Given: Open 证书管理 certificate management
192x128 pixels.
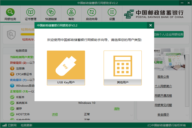Looking at the screenshot, I should point(31,15).
